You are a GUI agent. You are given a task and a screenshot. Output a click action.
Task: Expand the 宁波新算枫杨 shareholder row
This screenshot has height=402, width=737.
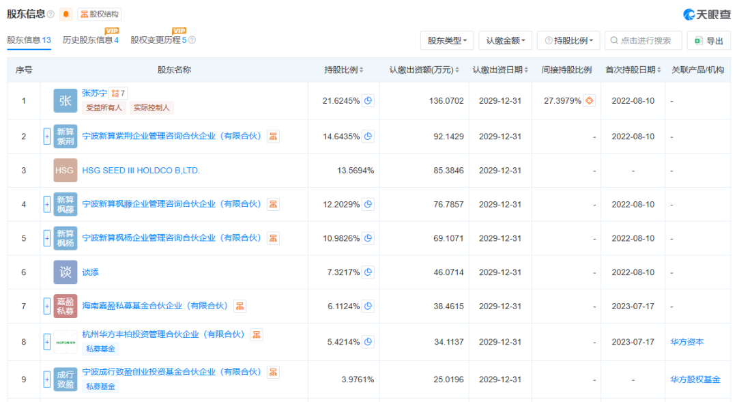click(47, 238)
